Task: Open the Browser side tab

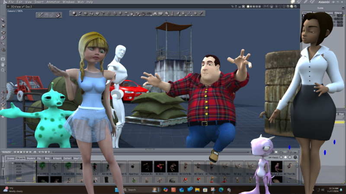Action: pos(3,174)
